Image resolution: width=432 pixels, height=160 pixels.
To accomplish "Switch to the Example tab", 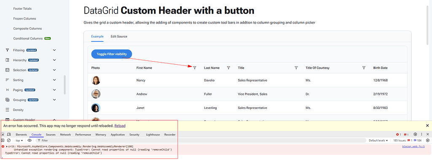I will pyautogui.click(x=97, y=36).
